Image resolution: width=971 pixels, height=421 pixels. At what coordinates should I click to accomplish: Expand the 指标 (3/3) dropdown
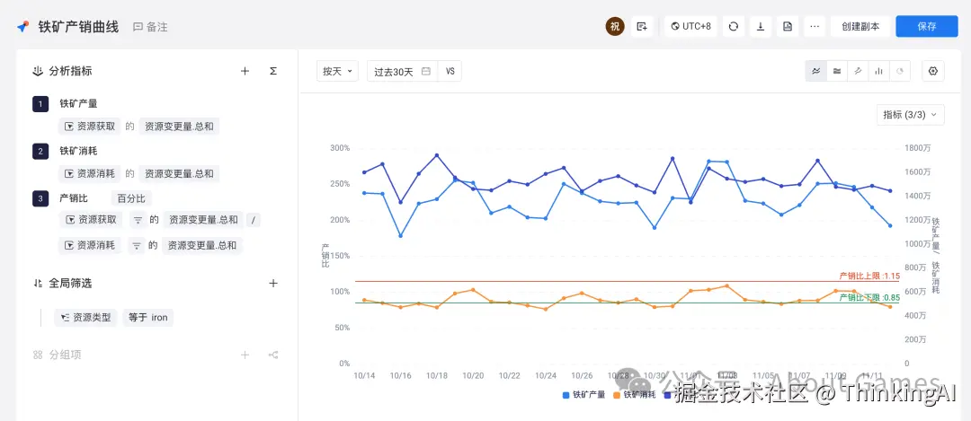pos(910,114)
